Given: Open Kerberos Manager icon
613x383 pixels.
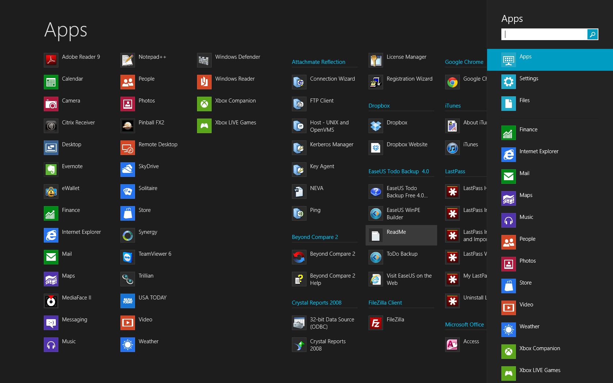Looking at the screenshot, I should point(299,148).
